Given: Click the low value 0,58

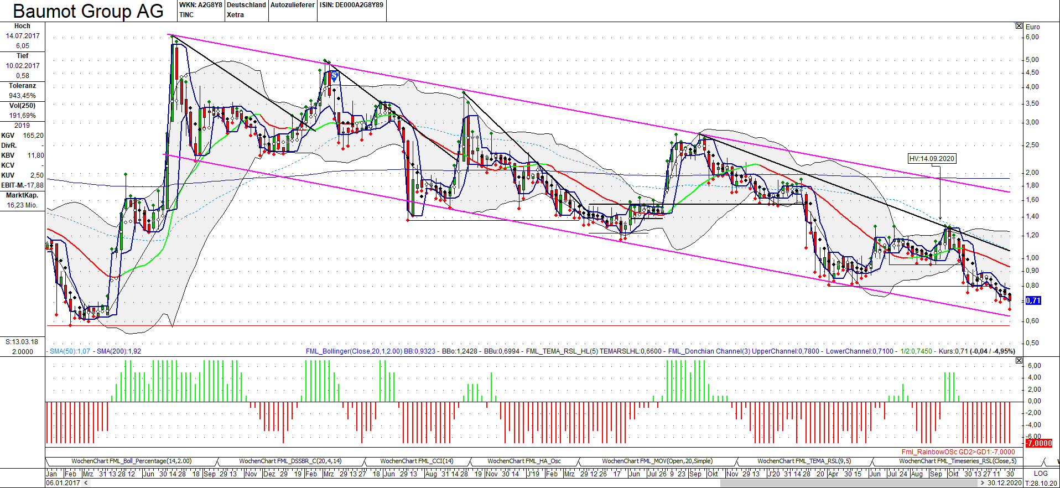Looking at the screenshot, I should [23, 76].
